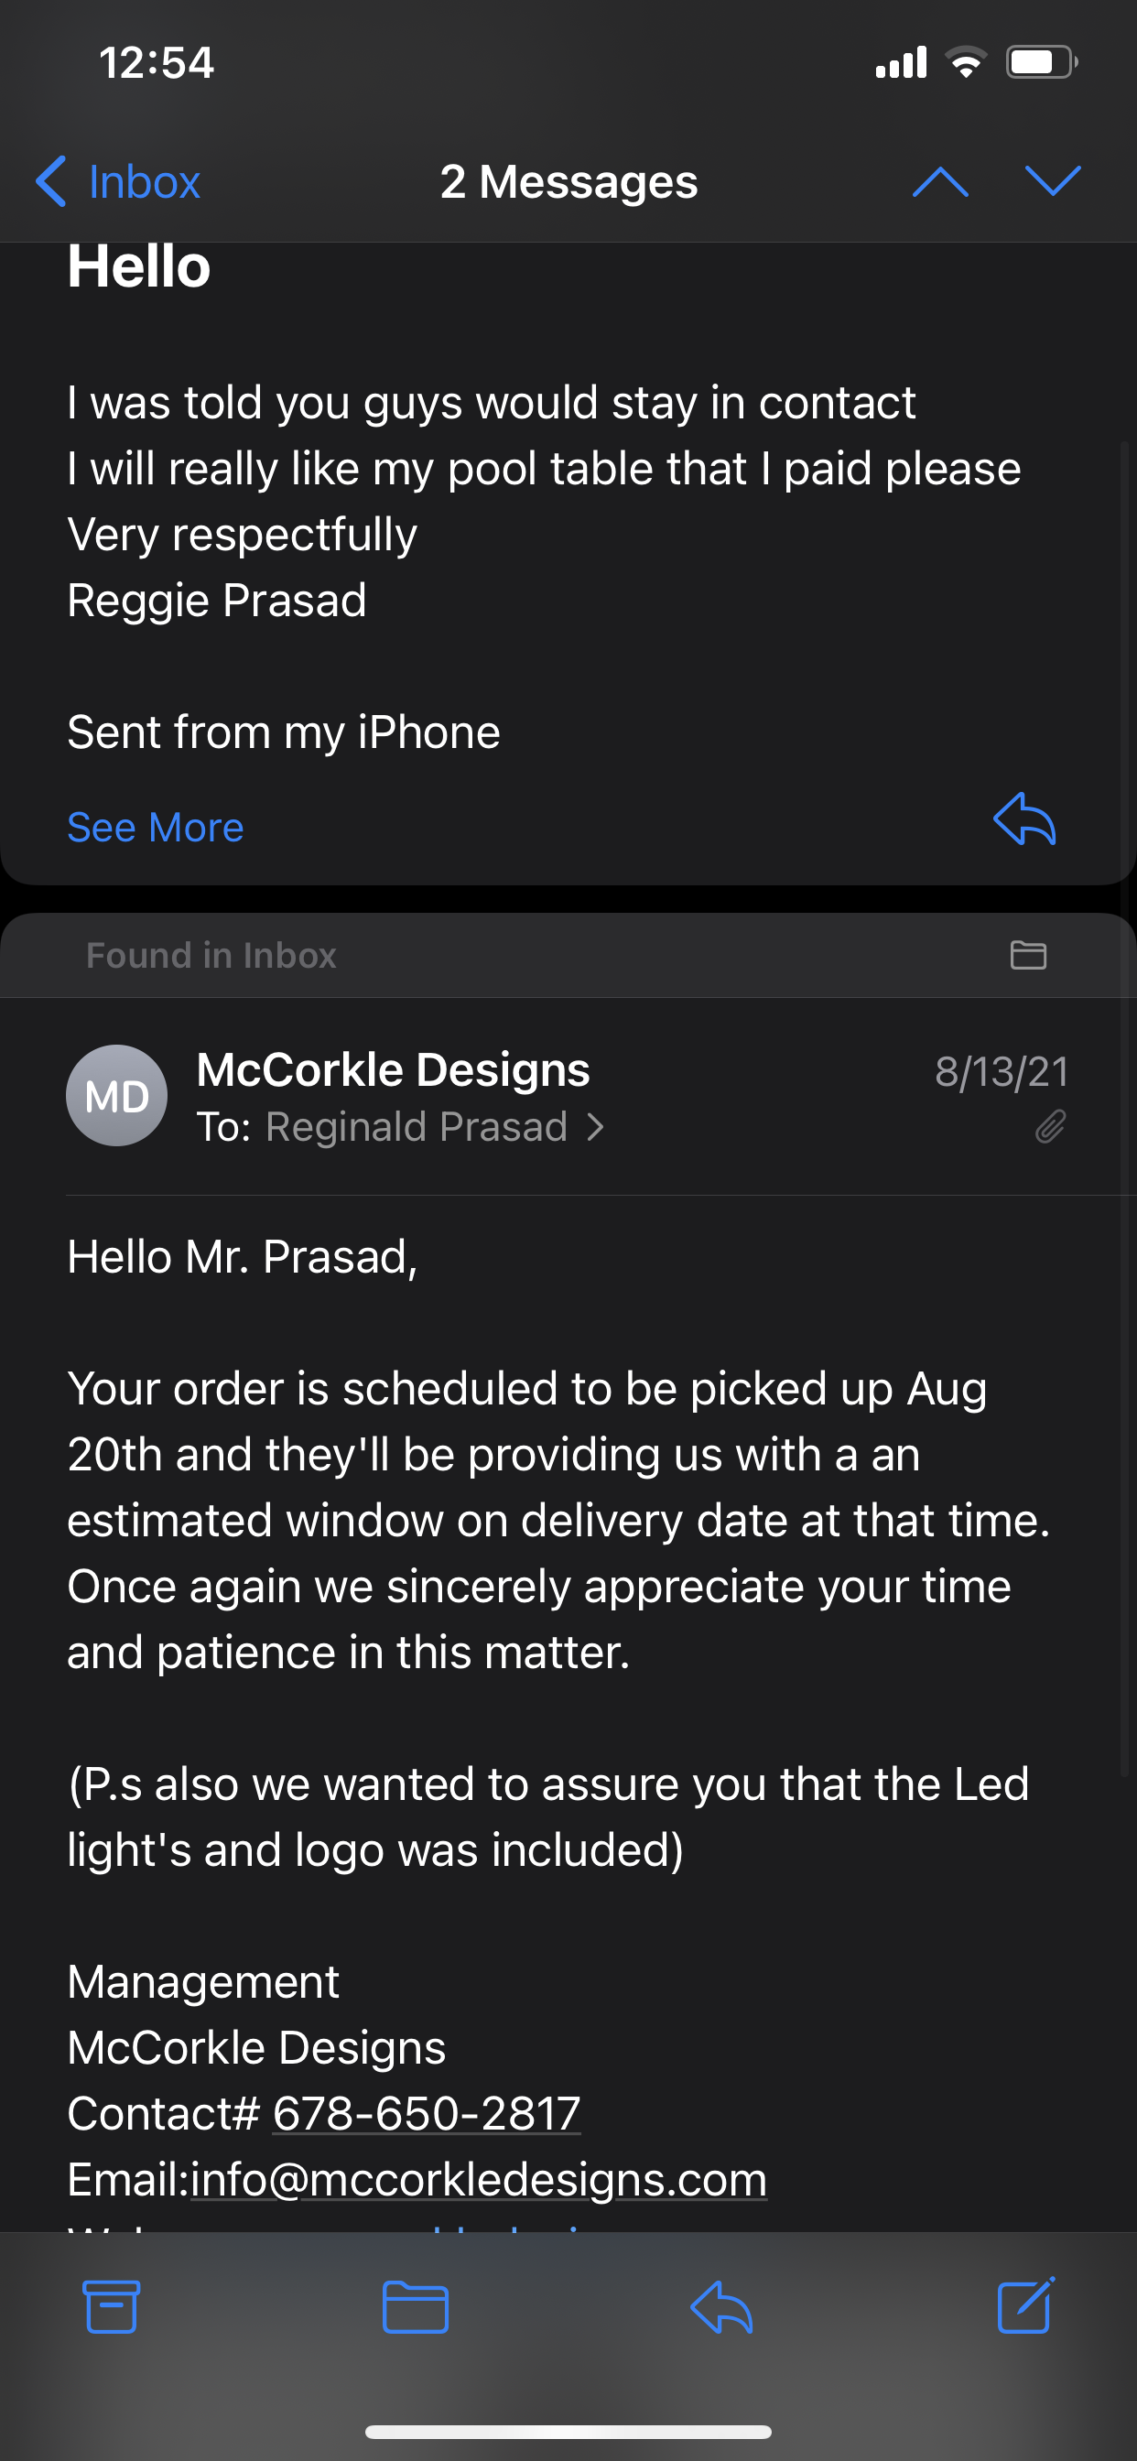
Task: Tap reply arrow in bottom toolbar
Action: tap(721, 2306)
